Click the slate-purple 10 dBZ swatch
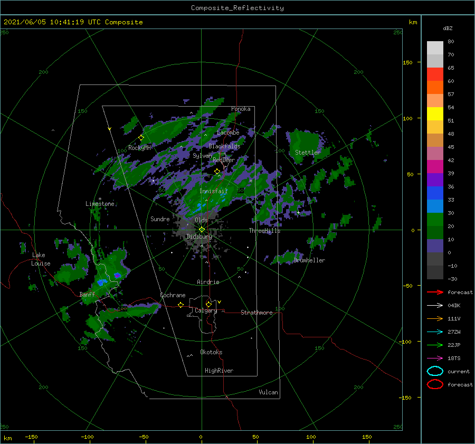Screen dimensions: 475x444 [x=435, y=246]
